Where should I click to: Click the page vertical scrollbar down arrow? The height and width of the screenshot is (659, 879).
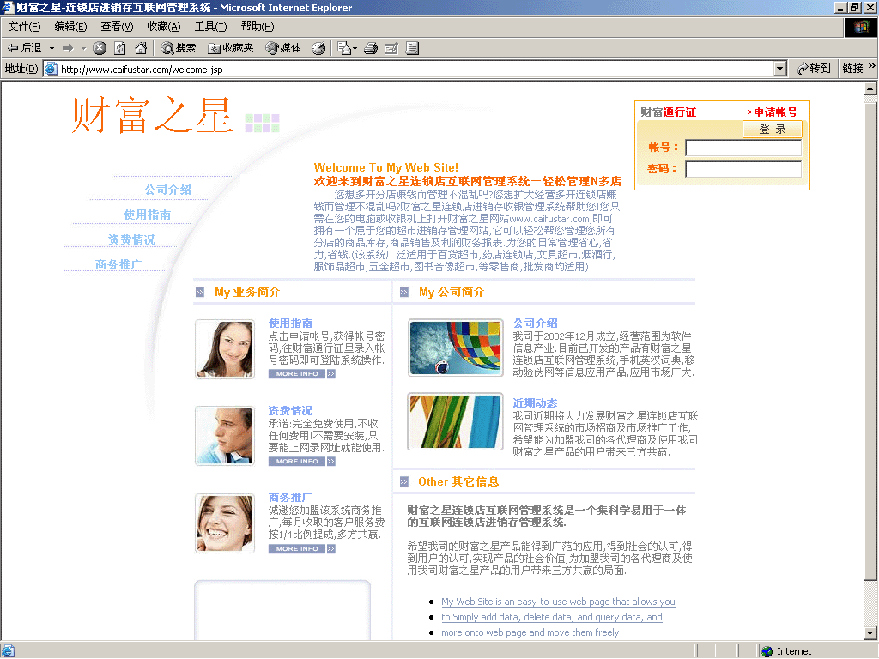(870, 633)
